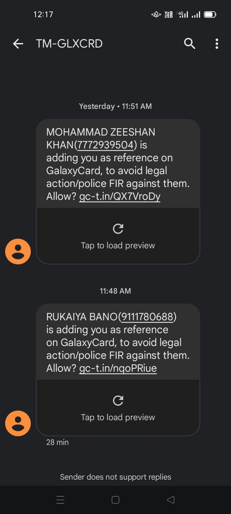Tap the 28 min timestamp label
This screenshot has width=231, height=514.
(57, 442)
